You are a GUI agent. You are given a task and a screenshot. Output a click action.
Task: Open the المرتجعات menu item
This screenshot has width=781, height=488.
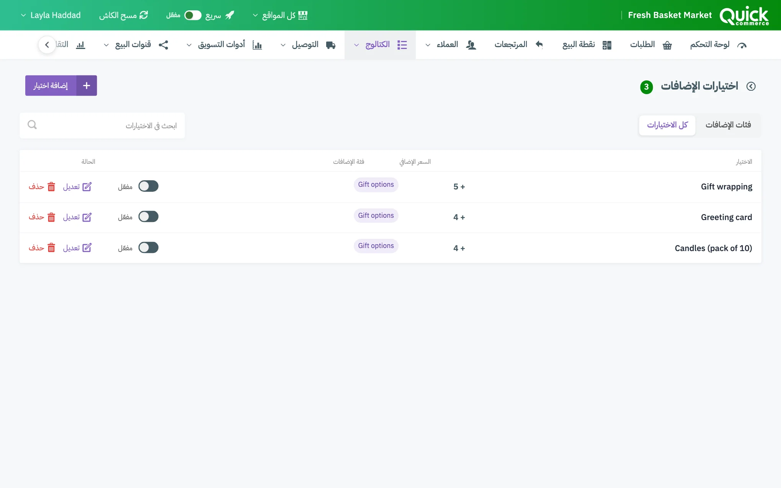click(x=519, y=45)
